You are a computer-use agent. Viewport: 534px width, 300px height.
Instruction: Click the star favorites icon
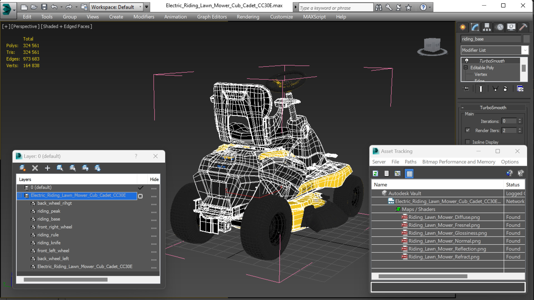[x=408, y=7]
